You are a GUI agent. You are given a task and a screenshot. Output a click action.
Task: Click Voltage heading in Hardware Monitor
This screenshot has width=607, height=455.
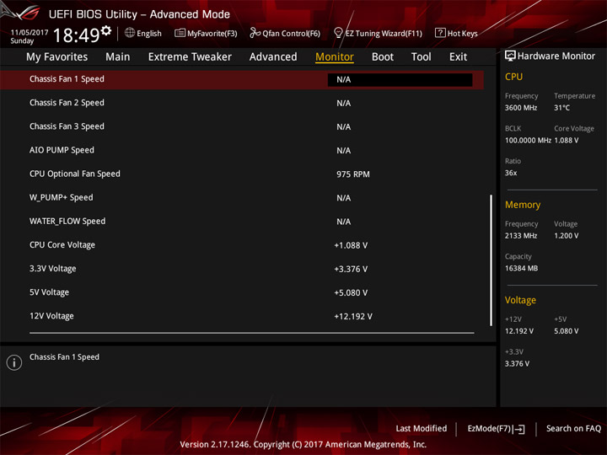[520, 300]
